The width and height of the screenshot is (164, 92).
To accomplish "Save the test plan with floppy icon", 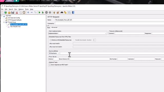I will tap(13, 13).
